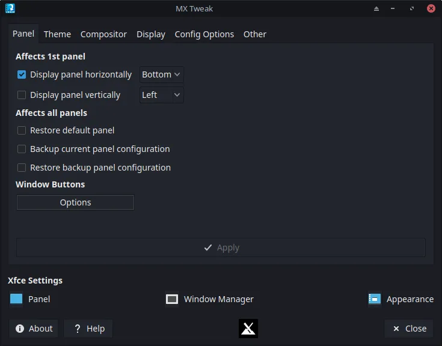Click the Window Buttons Options button
The height and width of the screenshot is (346, 442).
(75, 202)
